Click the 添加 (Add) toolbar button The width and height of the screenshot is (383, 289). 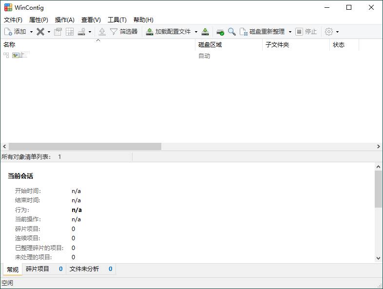tap(15, 32)
